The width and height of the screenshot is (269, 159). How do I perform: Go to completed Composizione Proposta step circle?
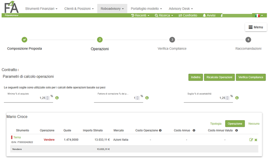pos(24,40)
